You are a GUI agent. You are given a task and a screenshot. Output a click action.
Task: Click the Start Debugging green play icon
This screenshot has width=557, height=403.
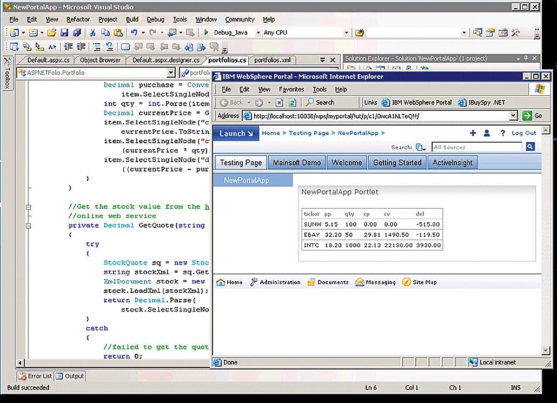[x=206, y=33]
